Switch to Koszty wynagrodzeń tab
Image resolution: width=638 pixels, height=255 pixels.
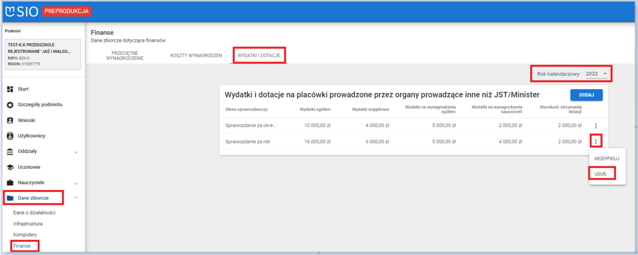(x=196, y=56)
